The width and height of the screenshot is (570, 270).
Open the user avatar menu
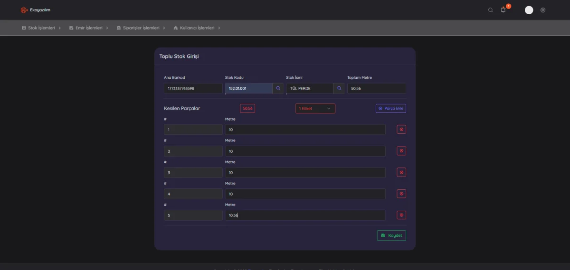click(529, 10)
